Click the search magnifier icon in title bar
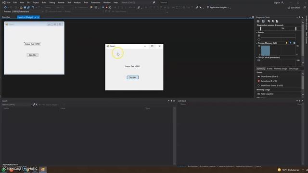308x173 pixels. point(154,2)
